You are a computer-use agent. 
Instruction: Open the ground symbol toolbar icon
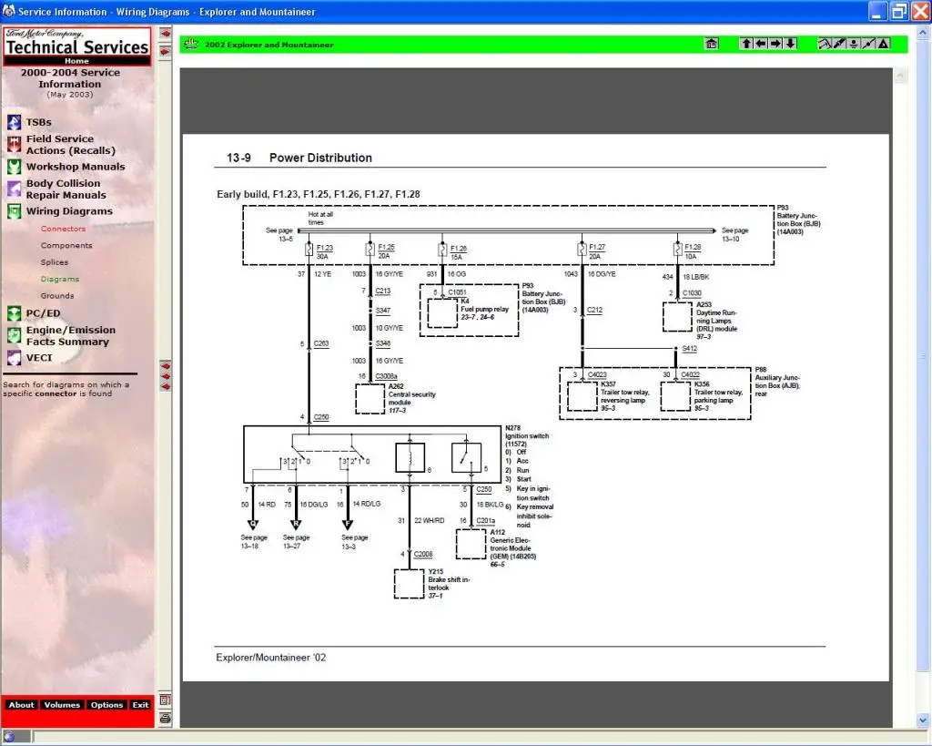[854, 44]
